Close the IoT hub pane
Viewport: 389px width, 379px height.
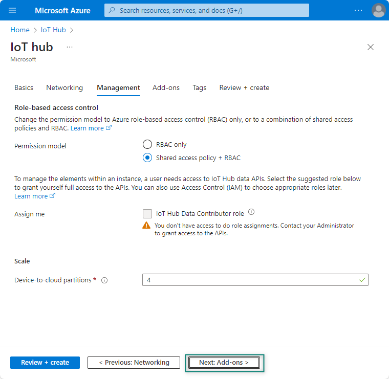point(371,47)
